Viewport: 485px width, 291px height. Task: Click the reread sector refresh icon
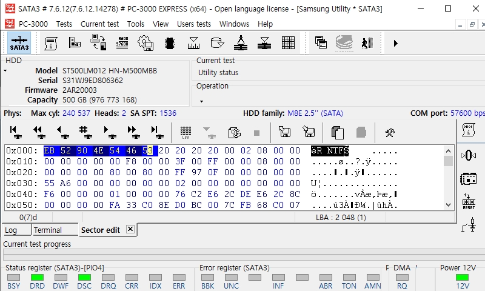coord(235,133)
